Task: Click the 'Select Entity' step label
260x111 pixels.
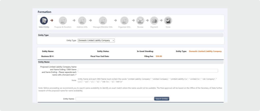Action: pyautogui.click(x=44, y=27)
